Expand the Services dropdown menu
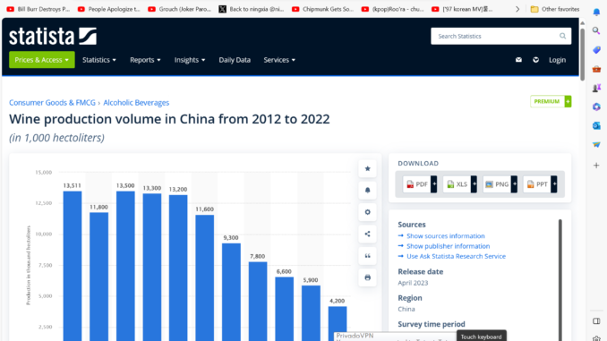Image resolution: width=607 pixels, height=341 pixels. (279, 60)
